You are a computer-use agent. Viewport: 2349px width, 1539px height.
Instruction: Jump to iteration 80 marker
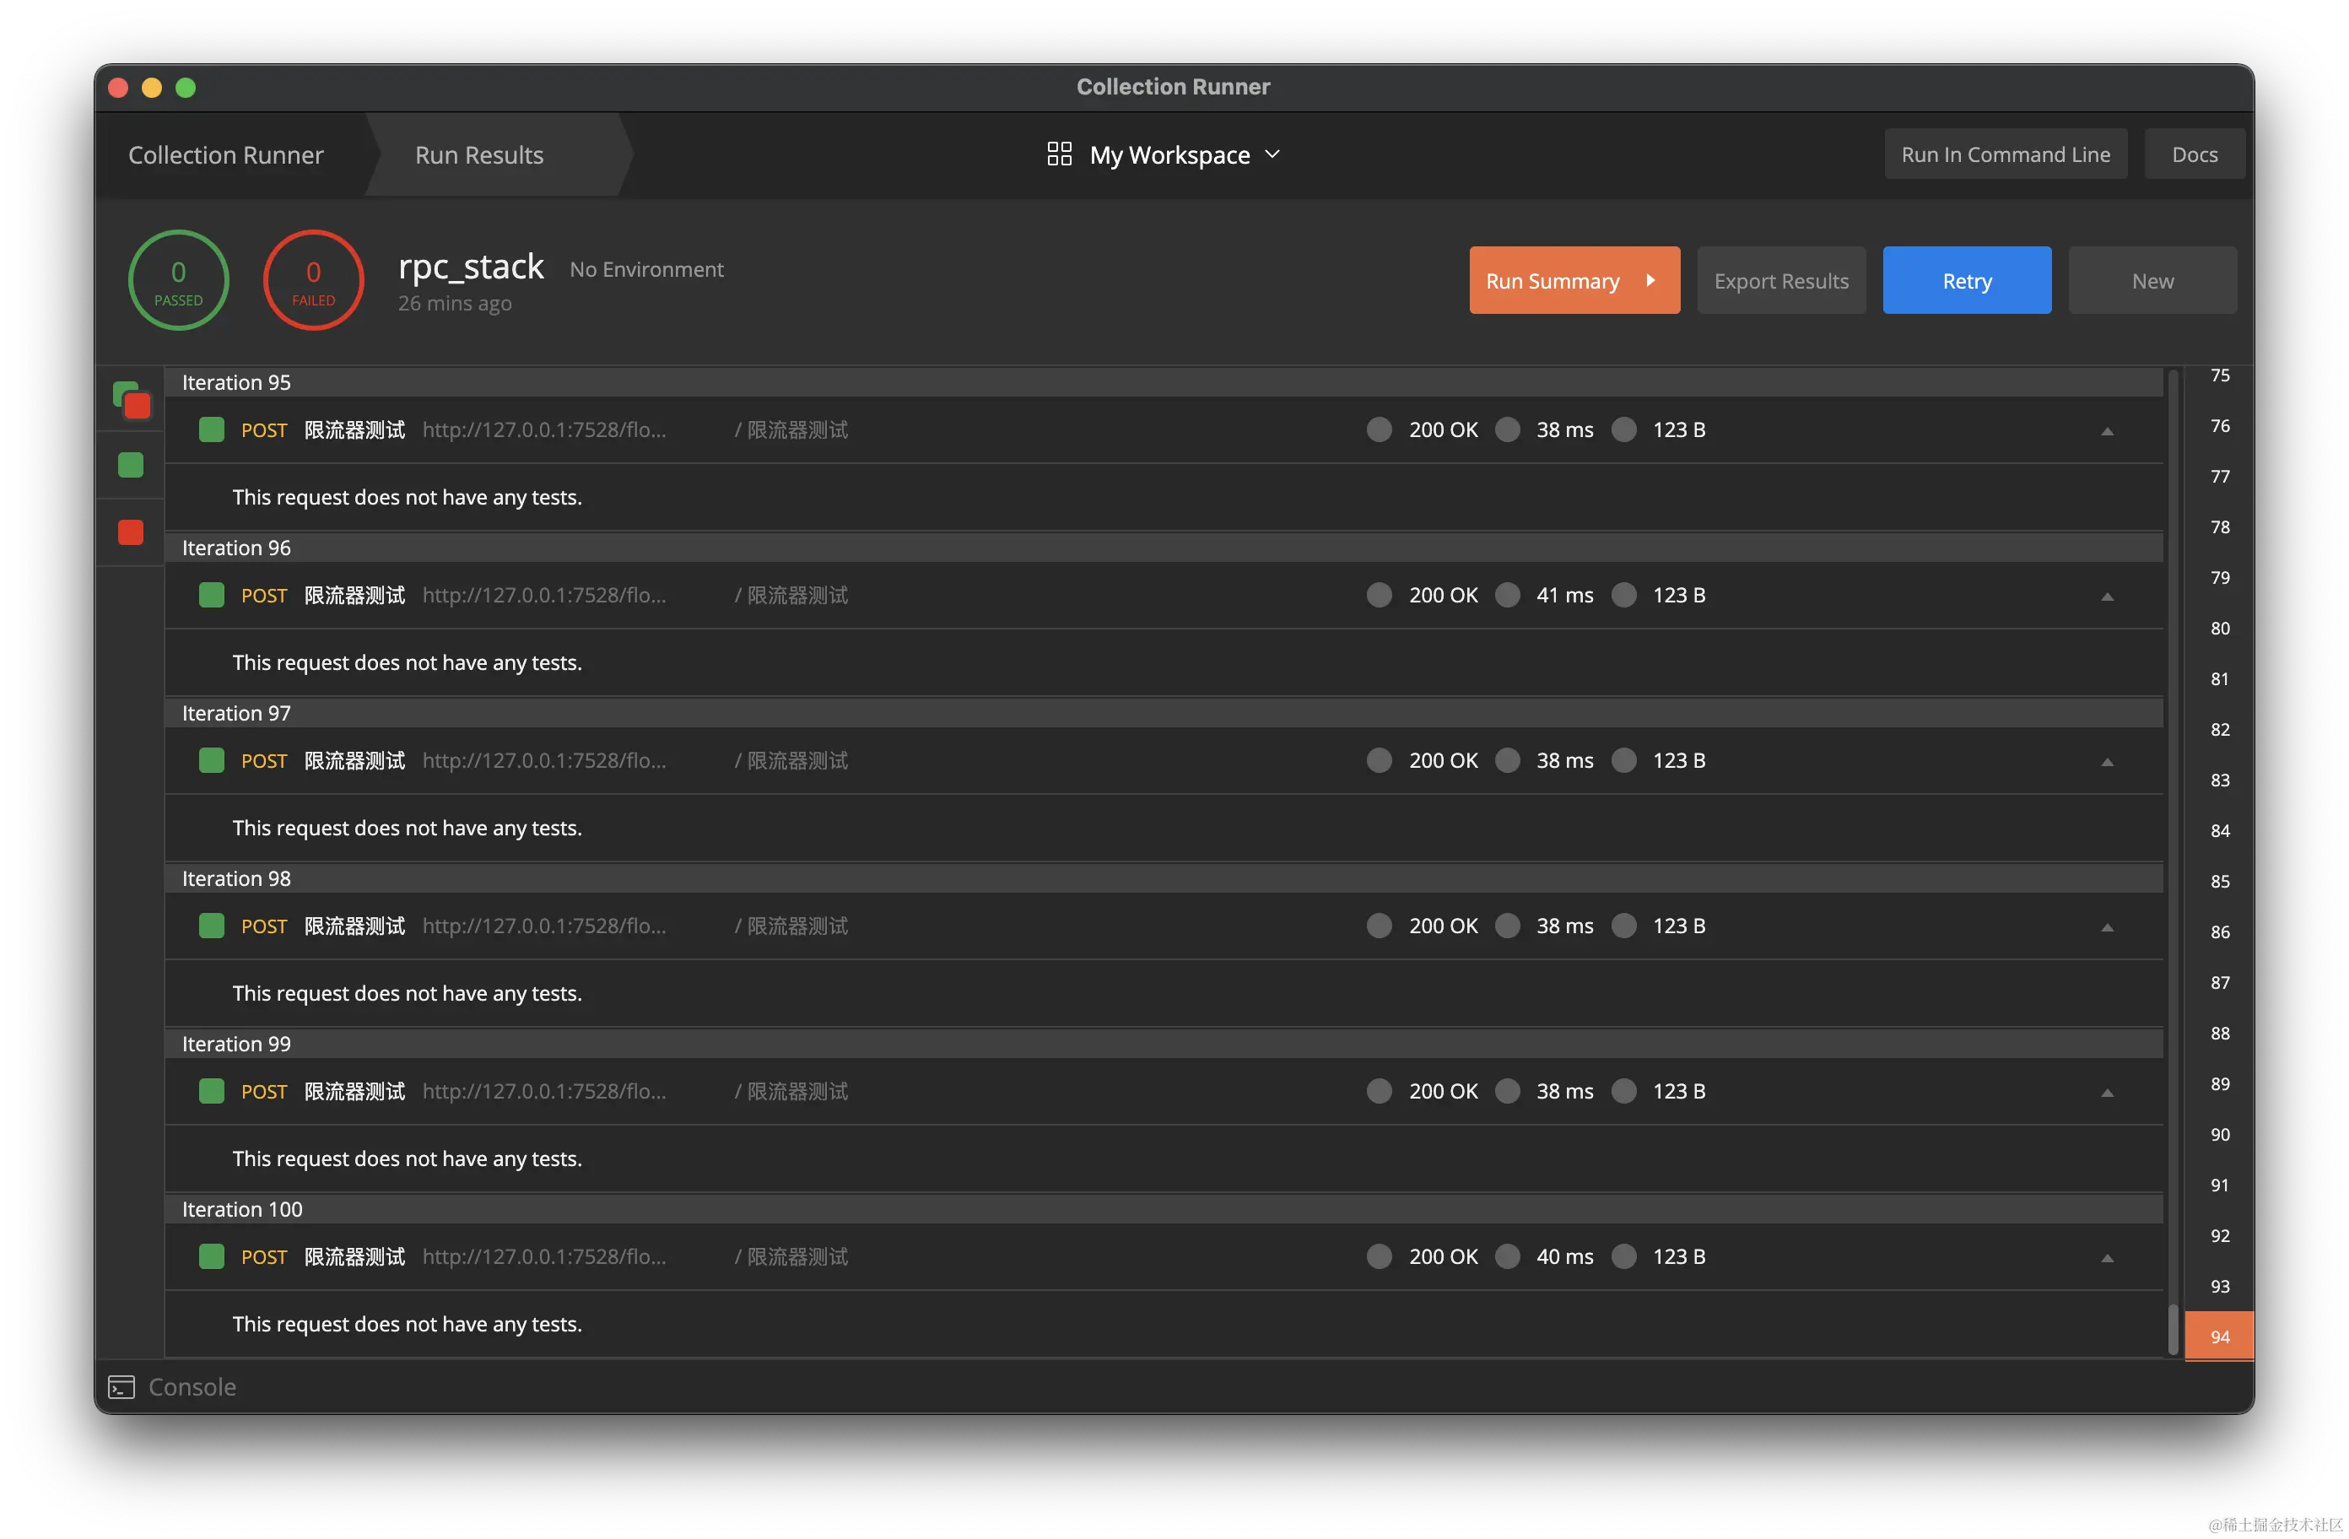point(2220,628)
